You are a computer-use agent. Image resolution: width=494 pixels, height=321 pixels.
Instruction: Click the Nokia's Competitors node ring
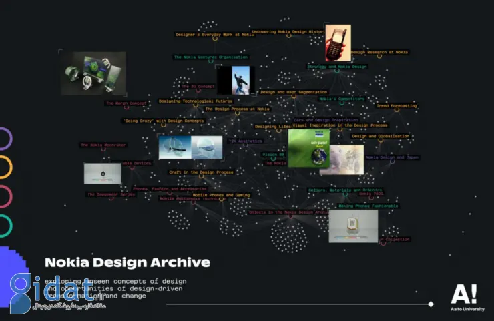[342, 103]
